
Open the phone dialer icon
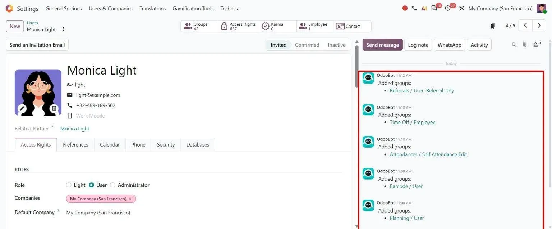(x=414, y=8)
